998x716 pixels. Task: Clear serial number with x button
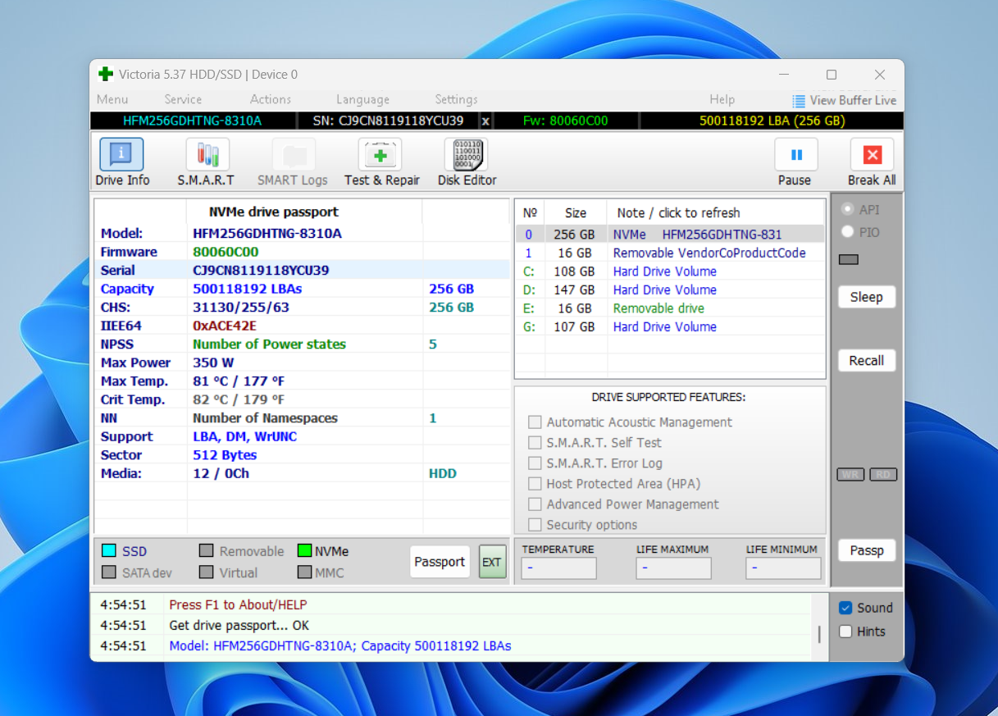pyautogui.click(x=485, y=121)
